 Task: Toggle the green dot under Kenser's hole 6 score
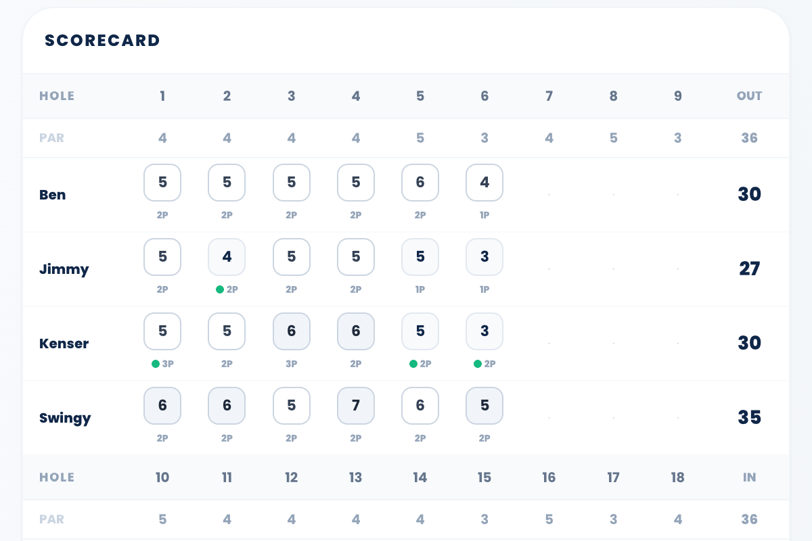coord(477,364)
